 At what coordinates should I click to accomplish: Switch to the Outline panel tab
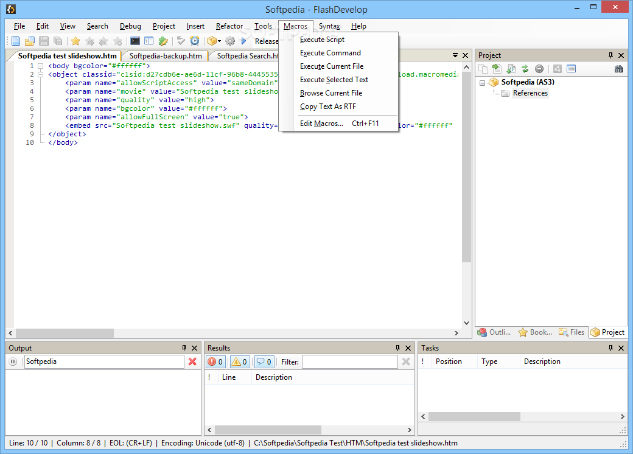(x=494, y=332)
